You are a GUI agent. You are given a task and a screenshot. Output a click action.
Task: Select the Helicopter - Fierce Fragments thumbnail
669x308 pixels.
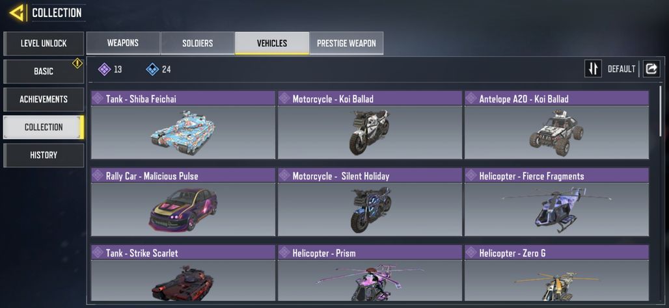[556, 210]
